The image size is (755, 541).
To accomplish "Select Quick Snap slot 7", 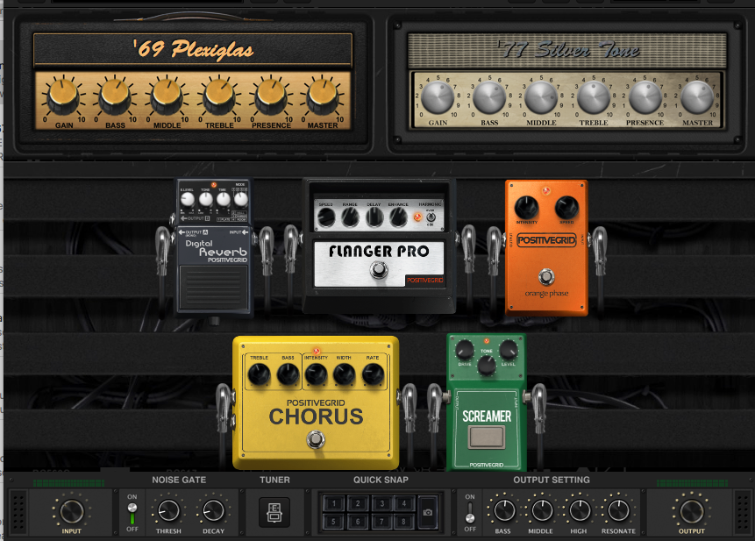I will [381, 521].
